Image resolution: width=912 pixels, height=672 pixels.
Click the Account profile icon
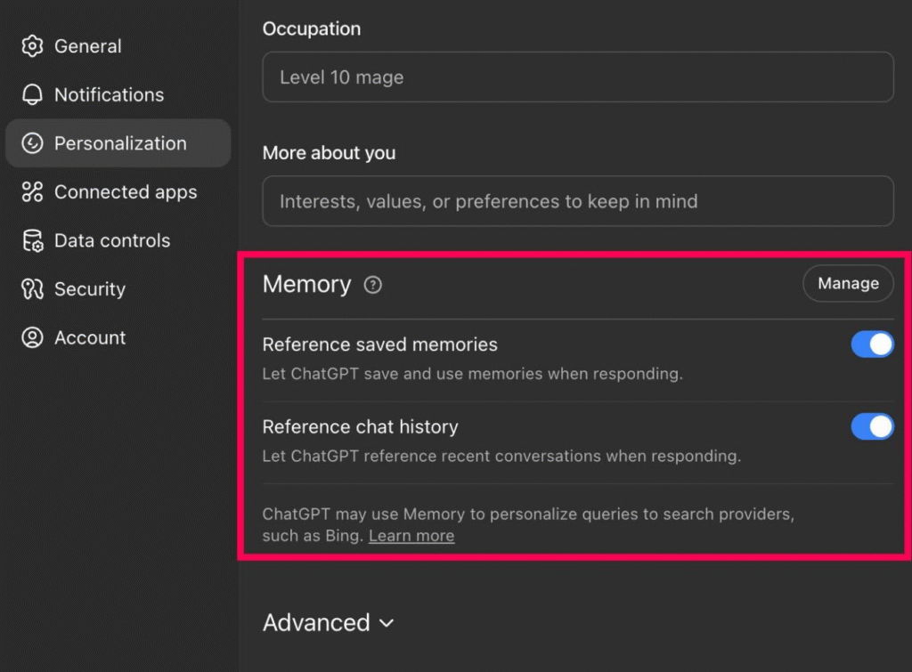pyautogui.click(x=33, y=337)
